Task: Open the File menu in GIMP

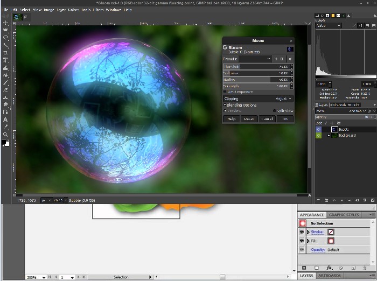Action: click(5, 10)
